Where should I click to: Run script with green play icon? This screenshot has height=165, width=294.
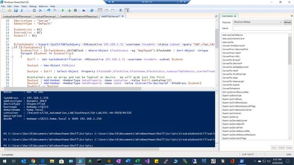click(x=63, y=11)
